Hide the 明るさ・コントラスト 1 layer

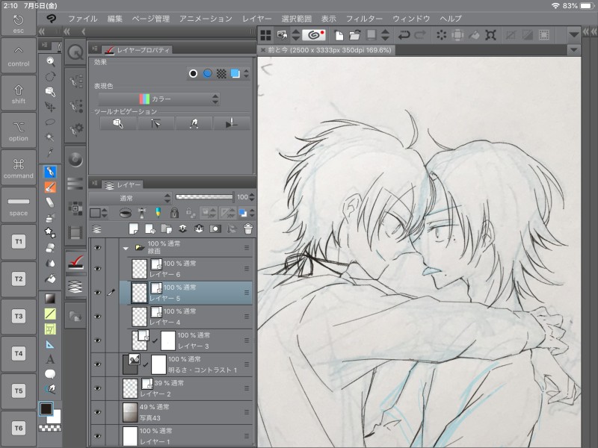[x=98, y=364]
